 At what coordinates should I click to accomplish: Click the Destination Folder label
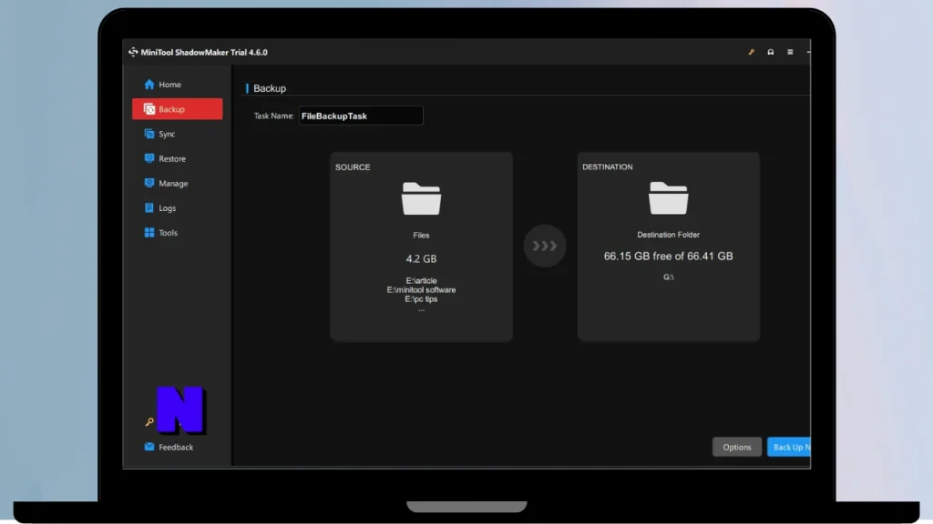coord(668,235)
